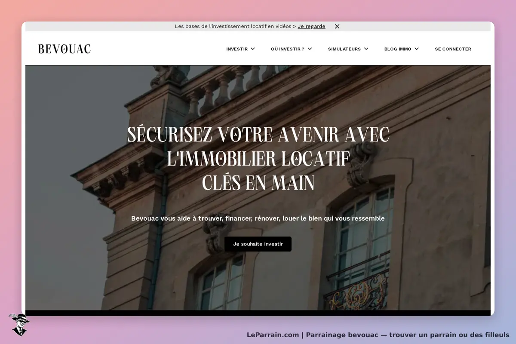Expand the chevron beside INVESTIR

253,49
